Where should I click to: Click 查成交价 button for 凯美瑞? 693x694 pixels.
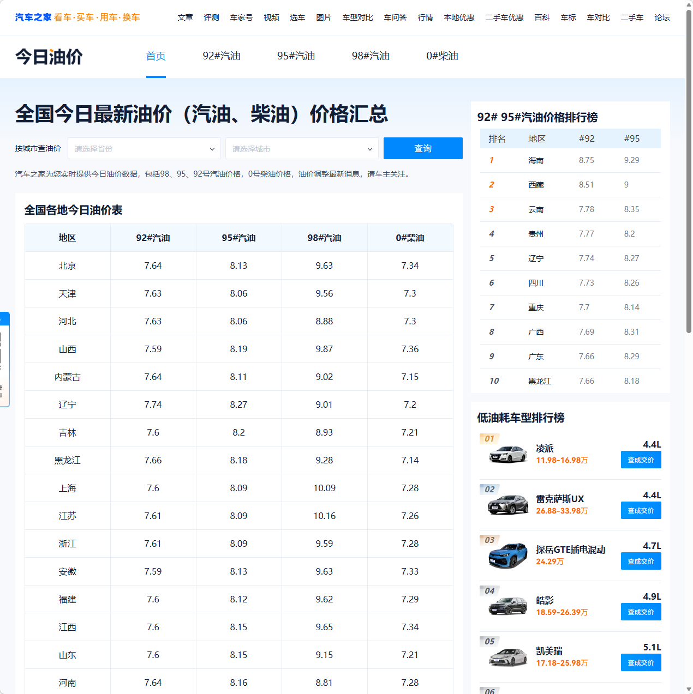pyautogui.click(x=641, y=662)
